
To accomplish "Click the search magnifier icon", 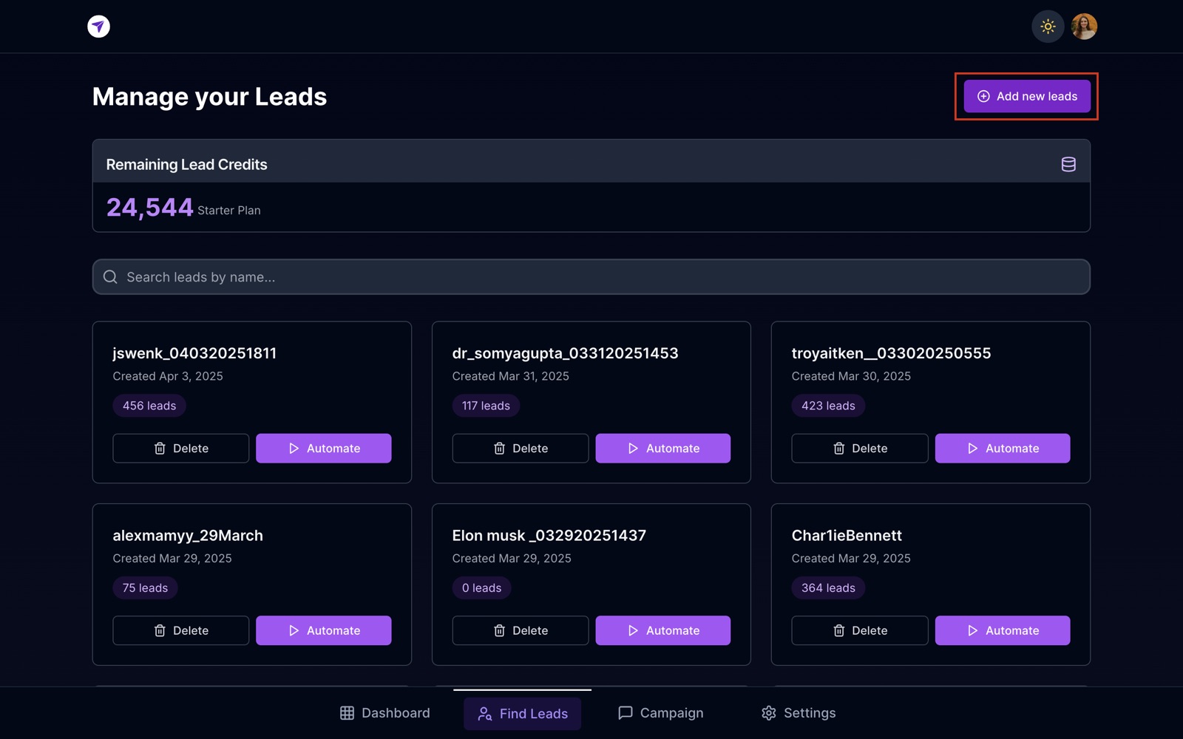I will click(110, 276).
